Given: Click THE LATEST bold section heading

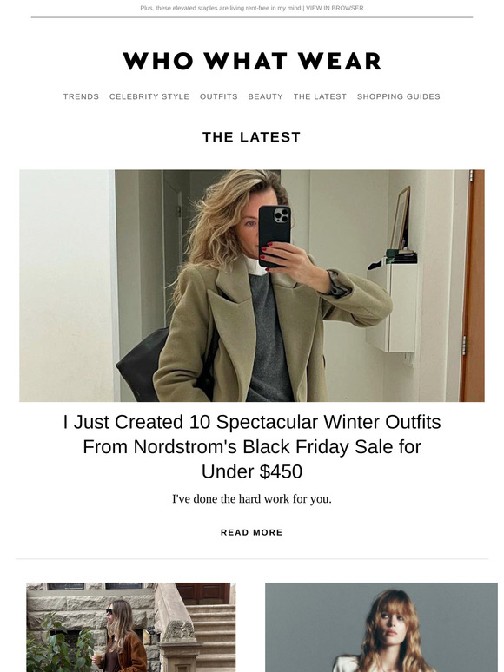Looking at the screenshot, I should [x=252, y=137].
